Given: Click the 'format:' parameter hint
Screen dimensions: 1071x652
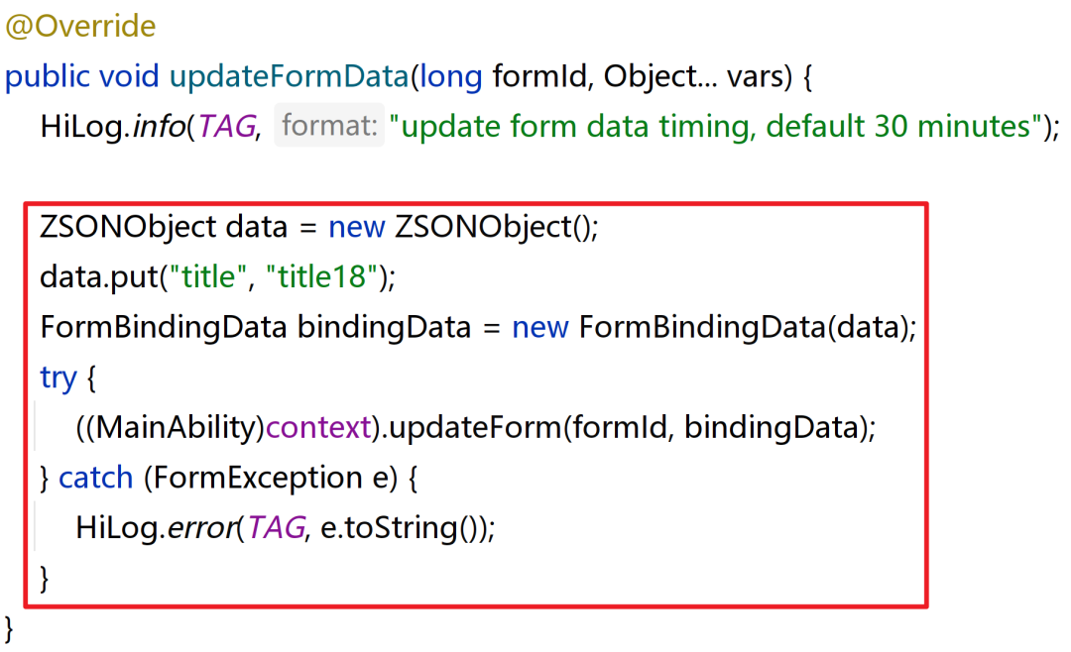Looking at the screenshot, I should (x=328, y=126).
